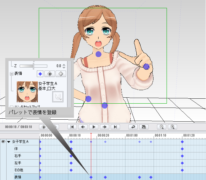
Task: Adjust the Z slider handle
Action: (34, 66)
